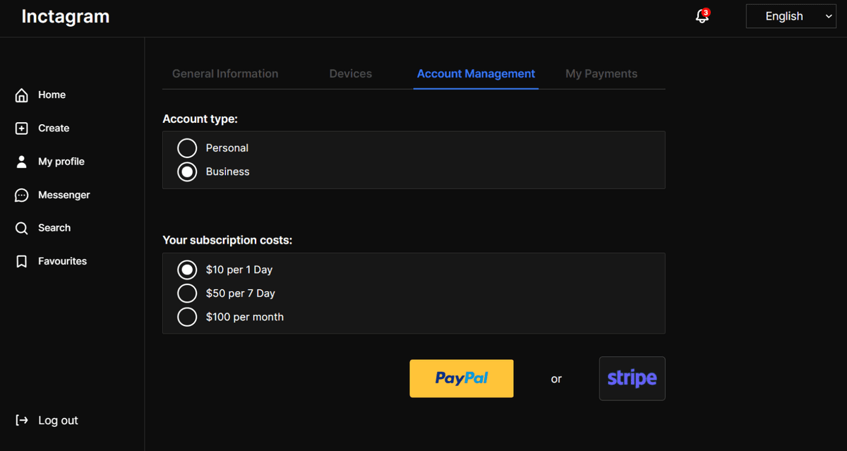Click the My profile person icon
Screen dimensions: 847x451
pyautogui.click(x=22, y=162)
